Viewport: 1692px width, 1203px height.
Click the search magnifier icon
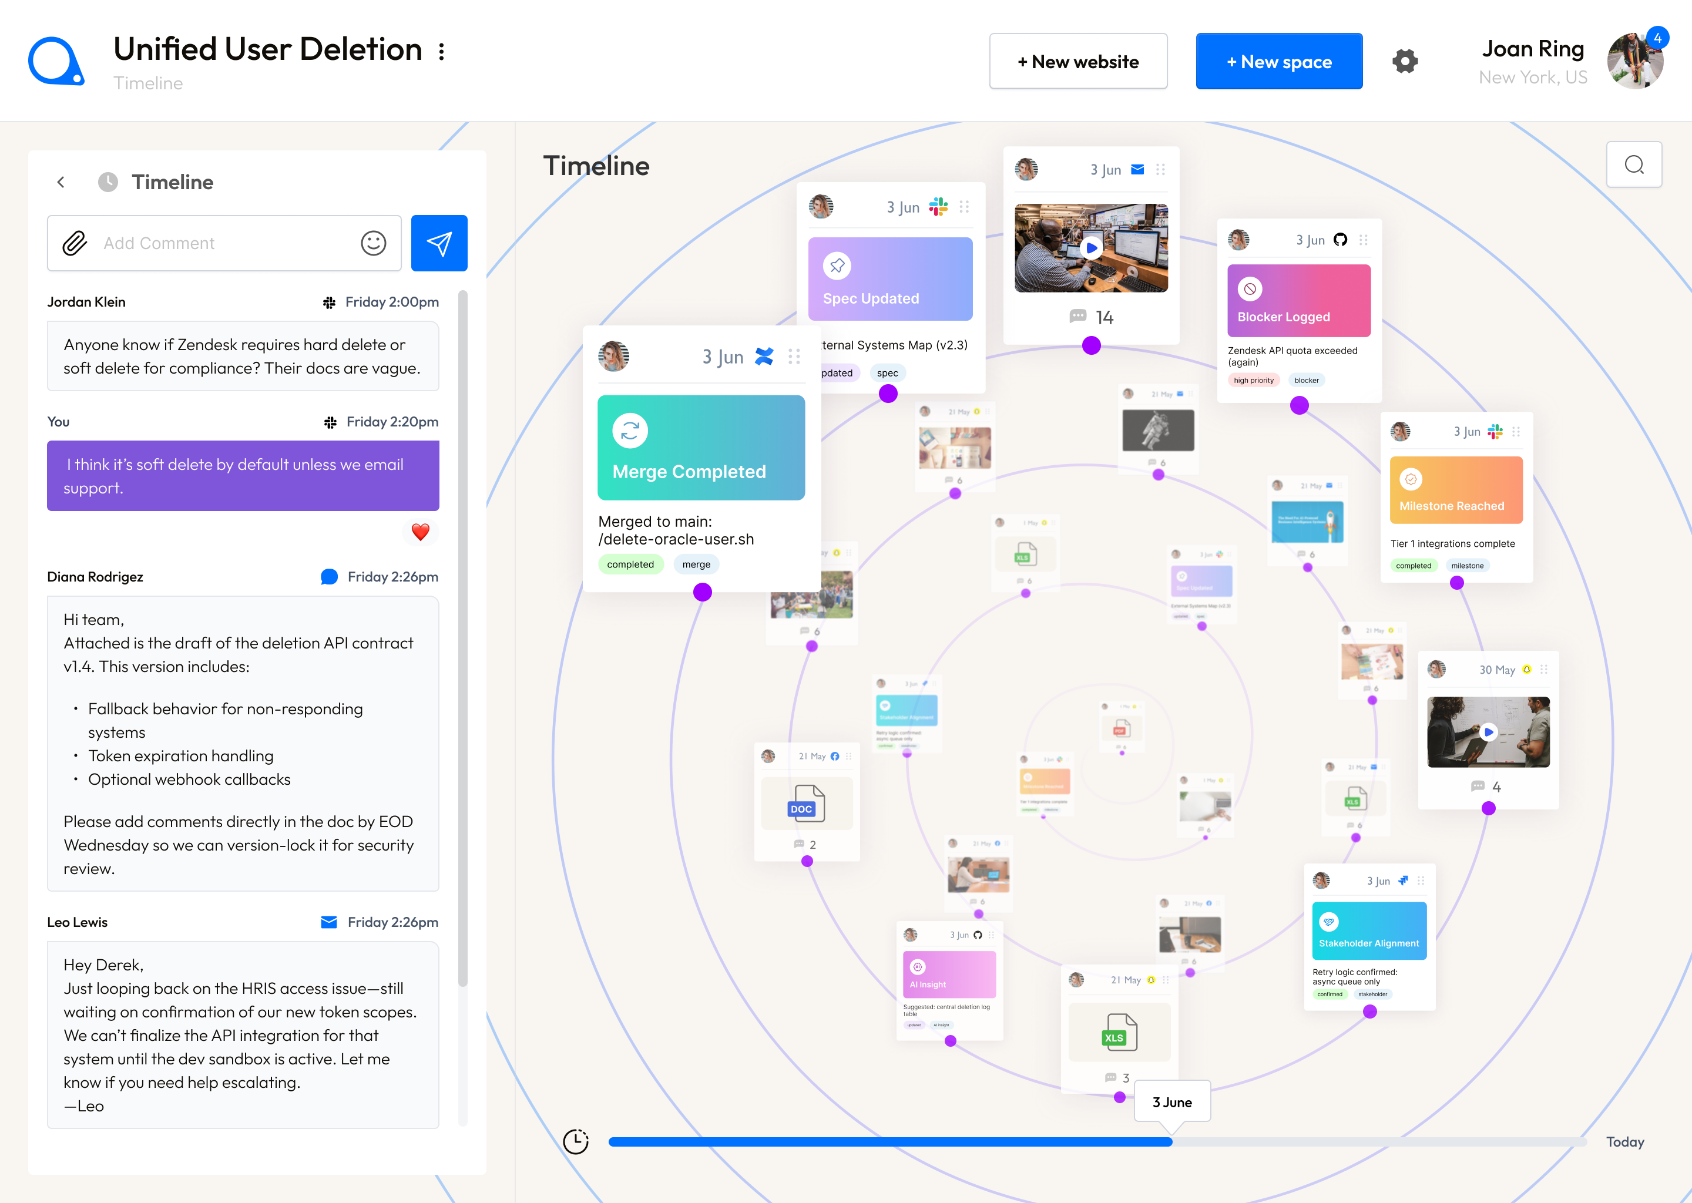point(1633,164)
